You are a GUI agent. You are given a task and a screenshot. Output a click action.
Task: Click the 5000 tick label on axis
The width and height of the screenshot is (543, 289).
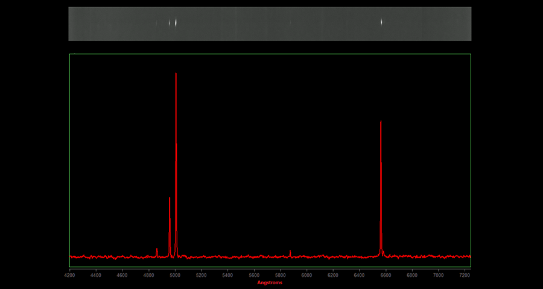click(x=175, y=275)
